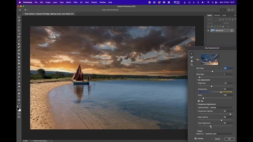Viewport: 253px width, 142px height.
Task: Click OK in Sky Replacement
Action: (229, 139)
